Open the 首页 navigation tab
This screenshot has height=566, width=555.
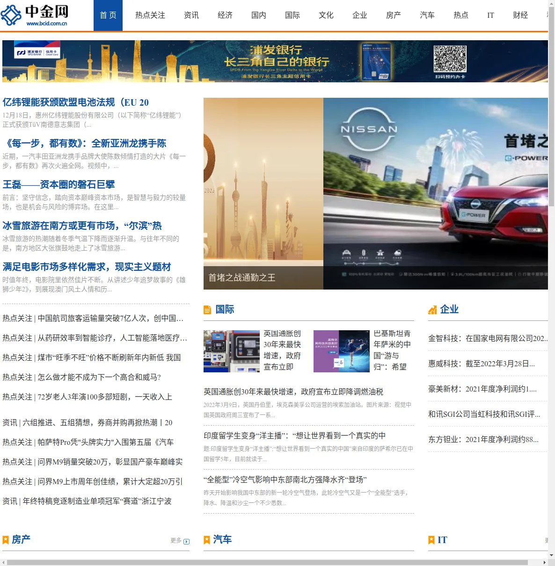[x=108, y=15]
